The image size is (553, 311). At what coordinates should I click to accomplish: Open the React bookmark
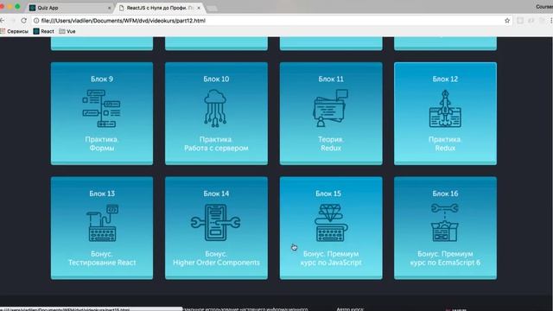tap(44, 31)
